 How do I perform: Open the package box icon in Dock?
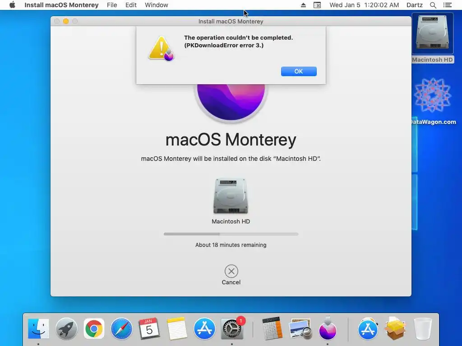[395, 328]
